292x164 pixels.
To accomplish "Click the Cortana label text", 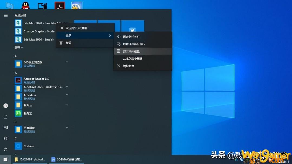I will (29, 146).
